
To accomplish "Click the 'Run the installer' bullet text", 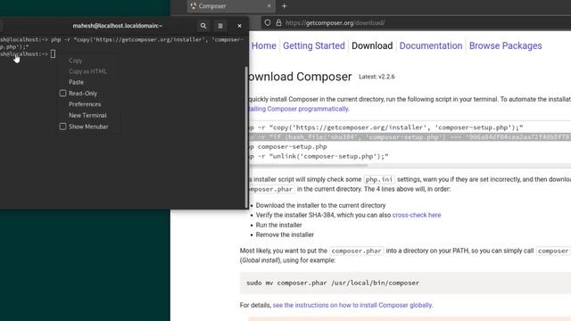I will (278, 225).
